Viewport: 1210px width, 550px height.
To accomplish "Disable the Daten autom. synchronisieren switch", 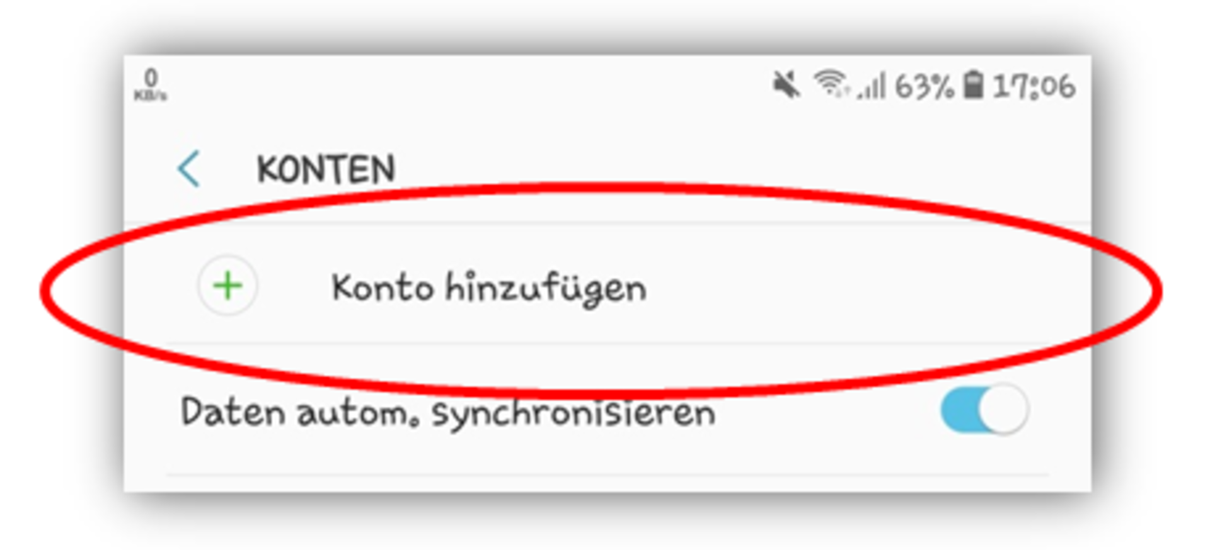I will (x=984, y=410).
